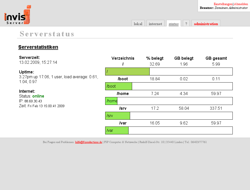250x190 pixels.
Task: Click the % belegt column header
Action: click(155, 58)
